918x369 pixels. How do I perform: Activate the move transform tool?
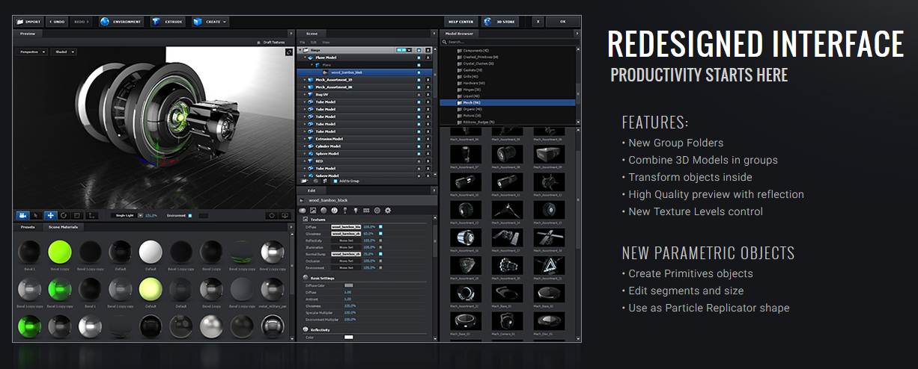pyautogui.click(x=50, y=215)
